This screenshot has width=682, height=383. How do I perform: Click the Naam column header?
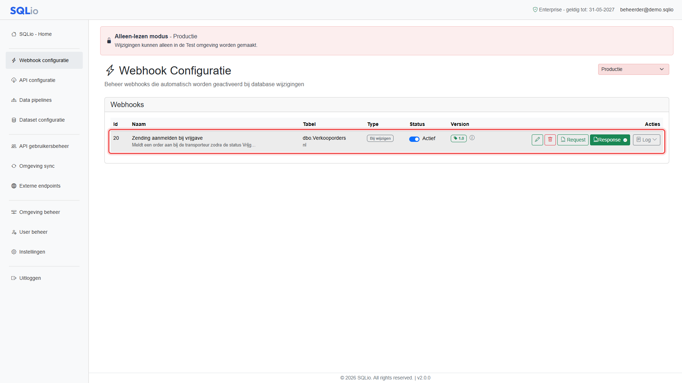click(139, 124)
